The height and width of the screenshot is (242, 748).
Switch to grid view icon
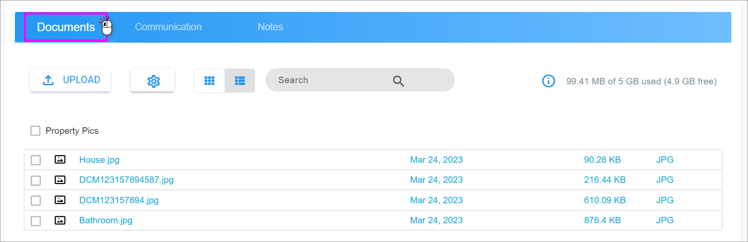(x=209, y=81)
